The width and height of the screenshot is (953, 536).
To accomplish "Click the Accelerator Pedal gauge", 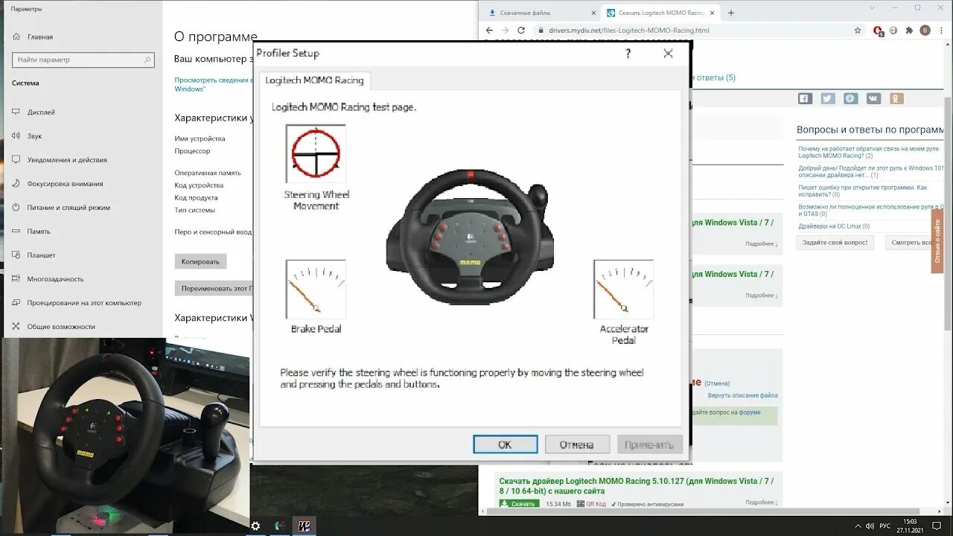I will pyautogui.click(x=623, y=290).
